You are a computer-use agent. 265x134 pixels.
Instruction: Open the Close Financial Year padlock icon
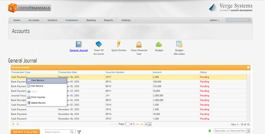point(139,44)
